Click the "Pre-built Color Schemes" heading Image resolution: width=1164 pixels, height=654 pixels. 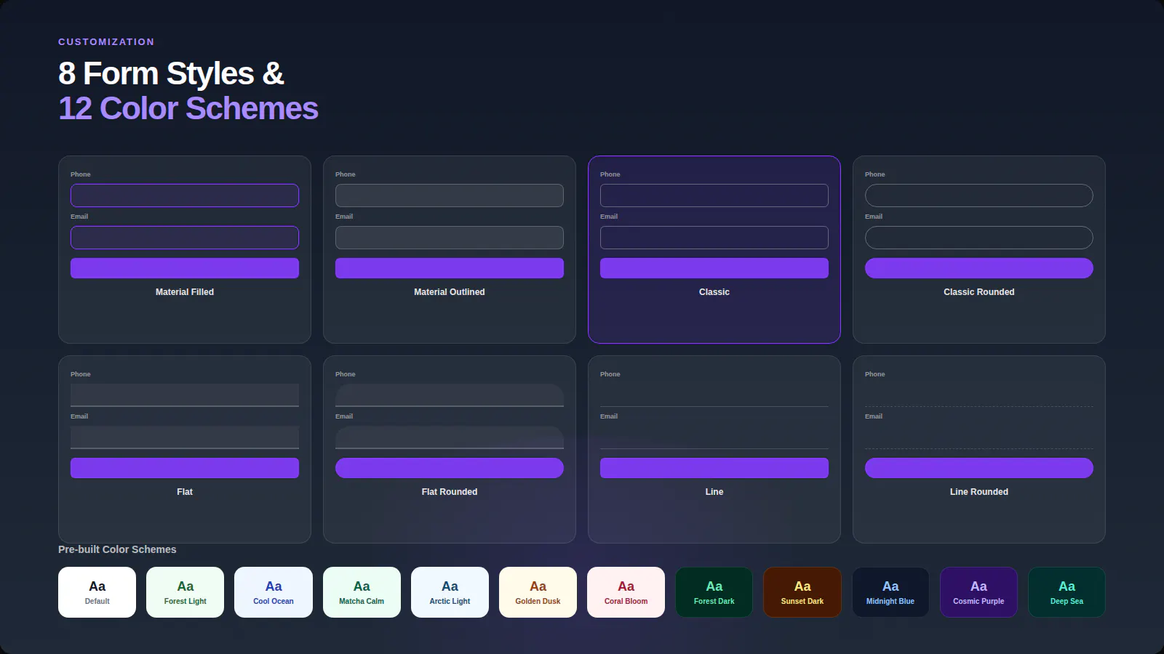pos(117,549)
